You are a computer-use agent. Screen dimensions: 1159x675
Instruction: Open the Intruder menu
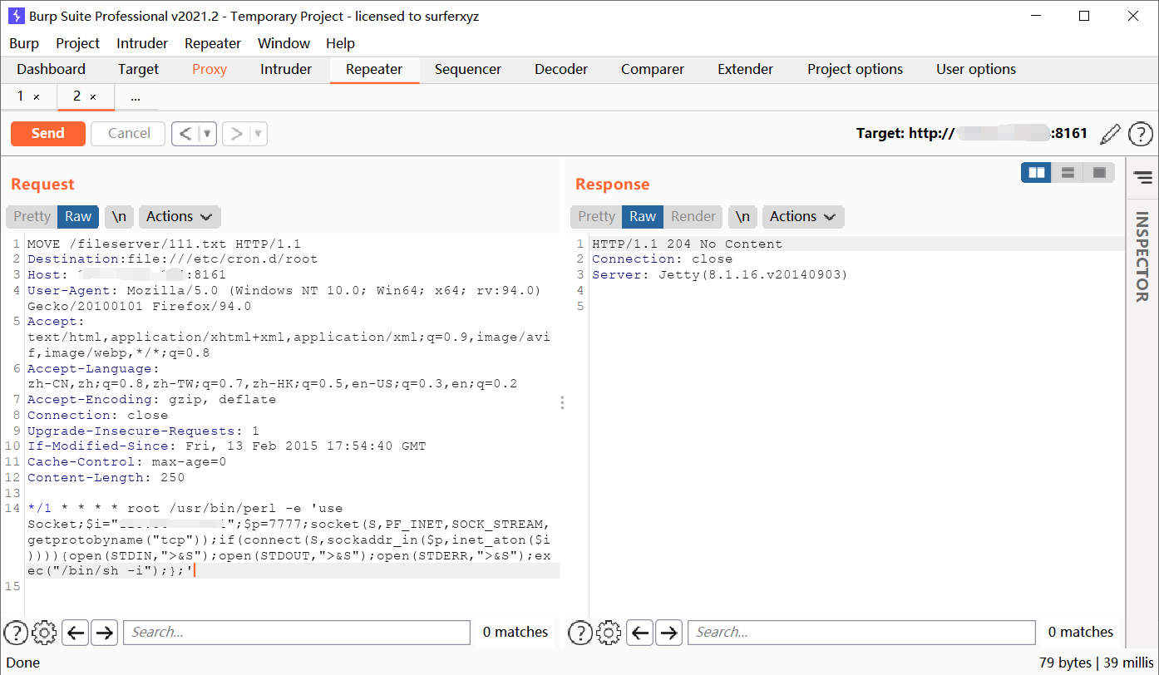tap(142, 43)
